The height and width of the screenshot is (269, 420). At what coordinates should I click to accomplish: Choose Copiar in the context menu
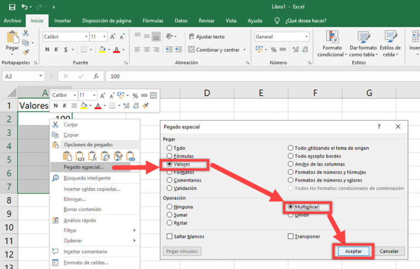click(71, 135)
